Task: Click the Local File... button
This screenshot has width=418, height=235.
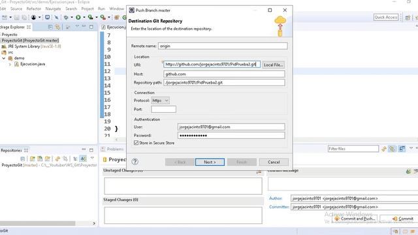Action: (273, 65)
